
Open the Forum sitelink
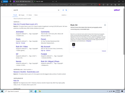43,39
